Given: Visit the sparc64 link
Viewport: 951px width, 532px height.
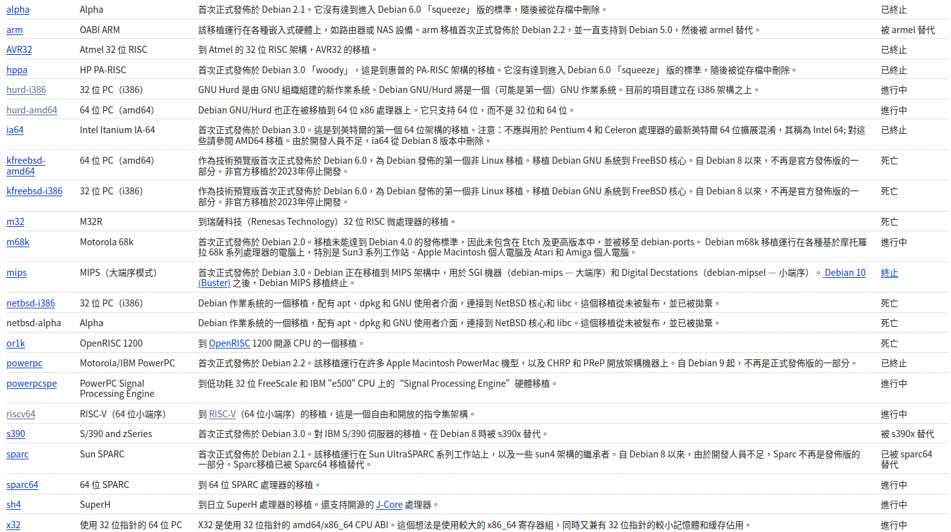Looking at the screenshot, I should 22,485.
